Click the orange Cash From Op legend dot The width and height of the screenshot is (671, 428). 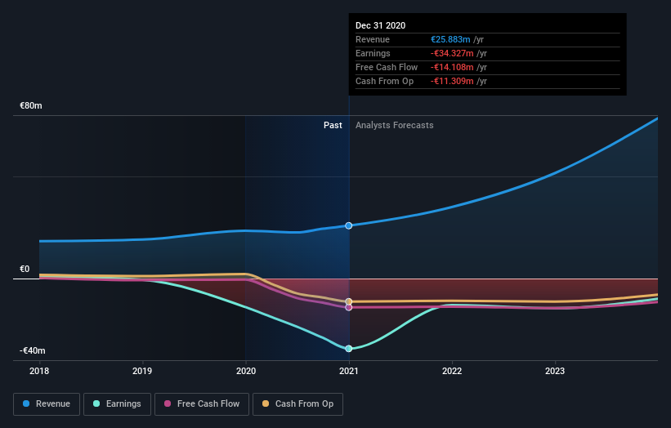pyautogui.click(x=266, y=403)
